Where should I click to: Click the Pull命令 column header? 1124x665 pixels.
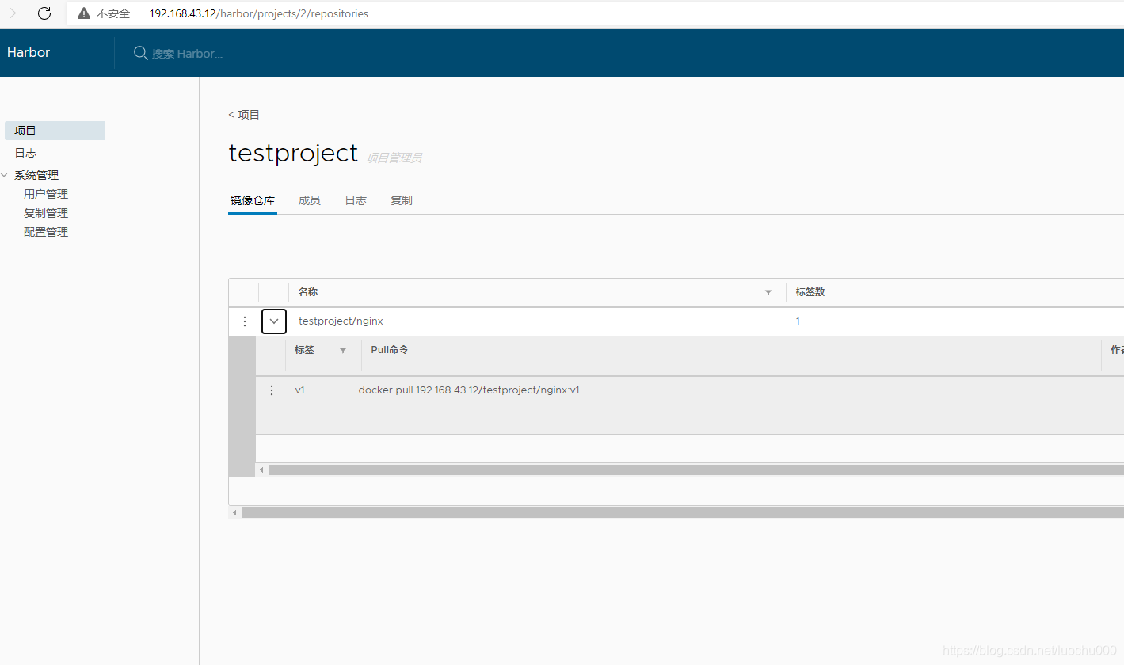(x=390, y=349)
